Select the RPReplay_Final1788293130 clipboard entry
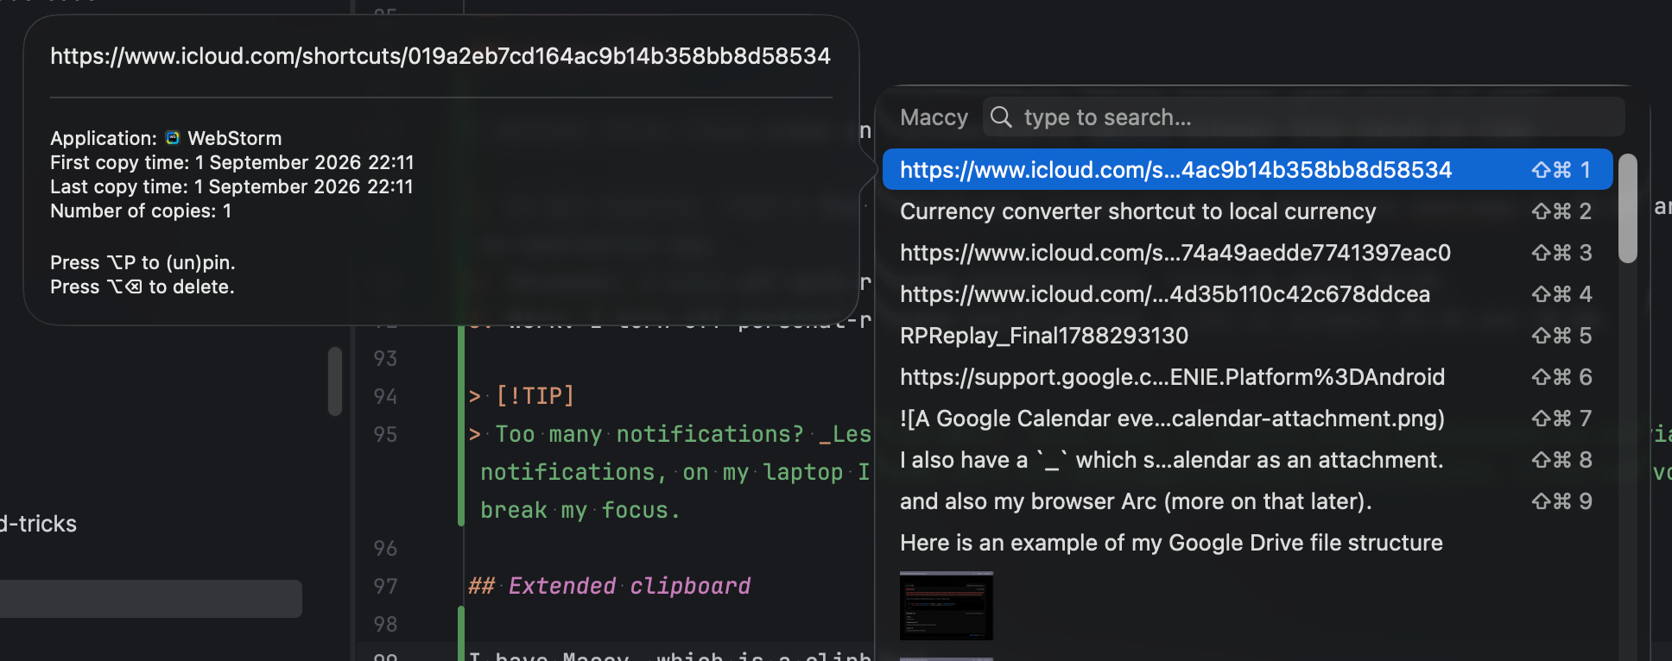 (1247, 336)
